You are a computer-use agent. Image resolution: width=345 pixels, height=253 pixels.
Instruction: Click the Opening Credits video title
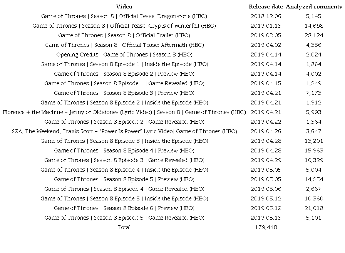coord(124,55)
